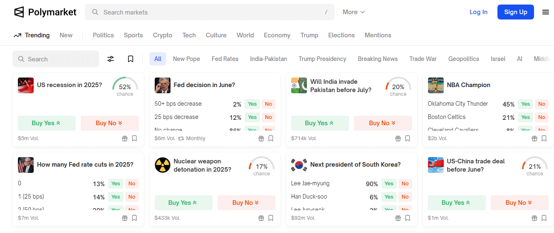Click the India-Pakistan flag thumbnail
554x233 pixels.
pyautogui.click(x=299, y=85)
